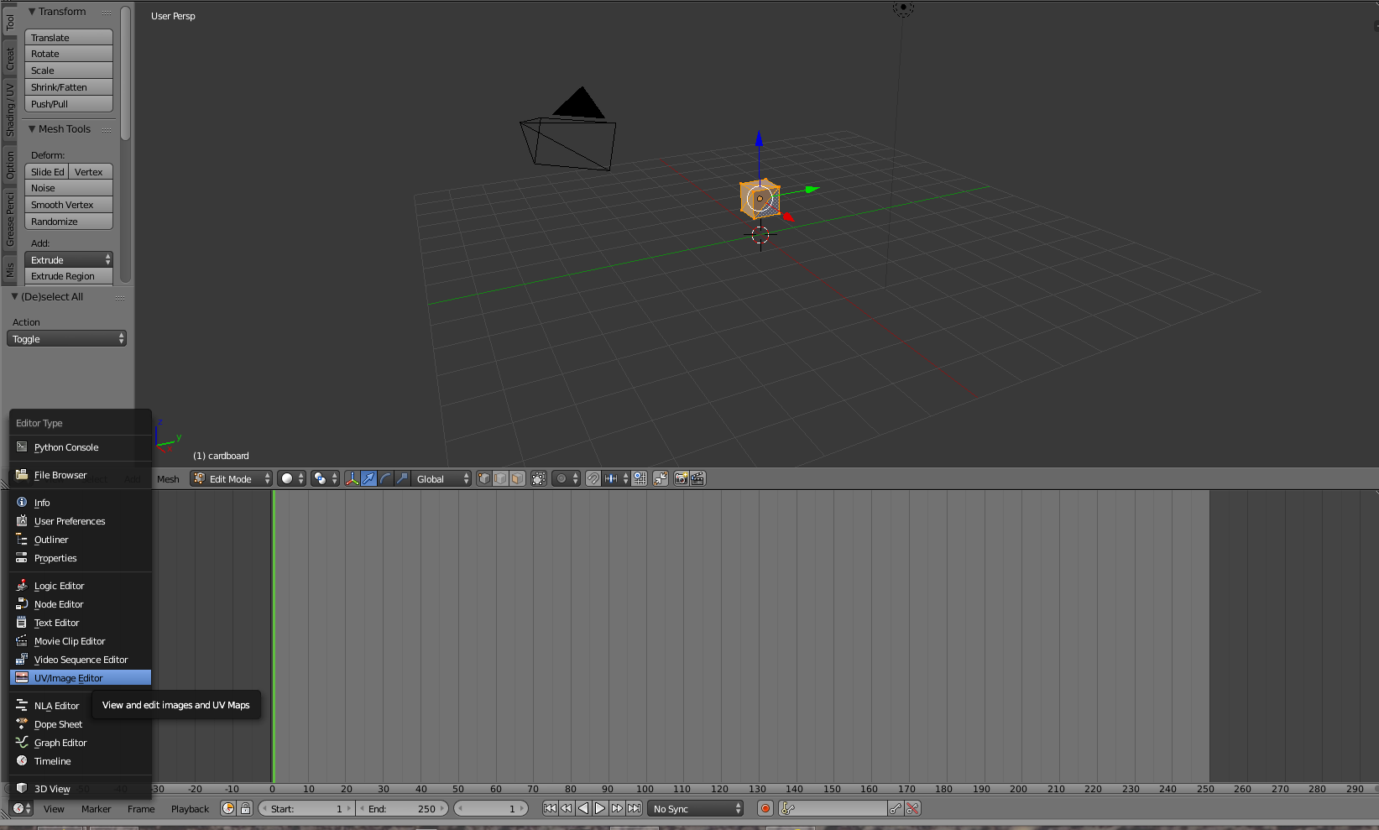
Task: Click the Timeline editor icon
Action: pyautogui.click(x=22, y=761)
